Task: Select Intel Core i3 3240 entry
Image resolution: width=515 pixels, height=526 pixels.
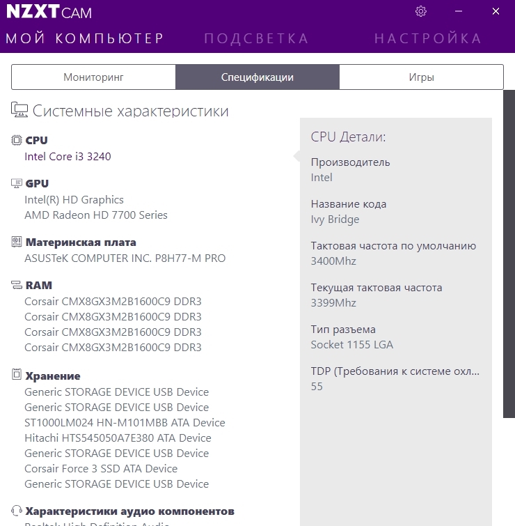Action: pos(68,157)
